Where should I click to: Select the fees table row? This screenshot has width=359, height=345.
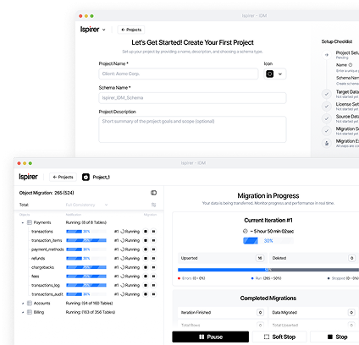[x=93, y=277]
